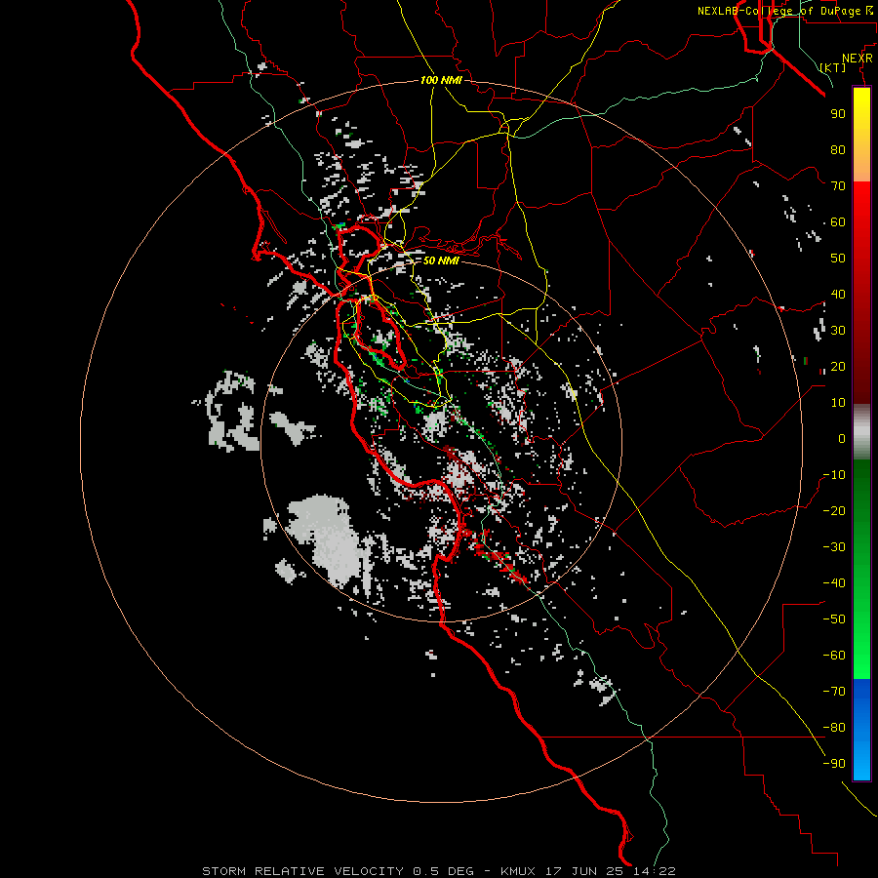Click the "10" value on the velocity scale
Screen dimensions: 878x878
pos(838,403)
